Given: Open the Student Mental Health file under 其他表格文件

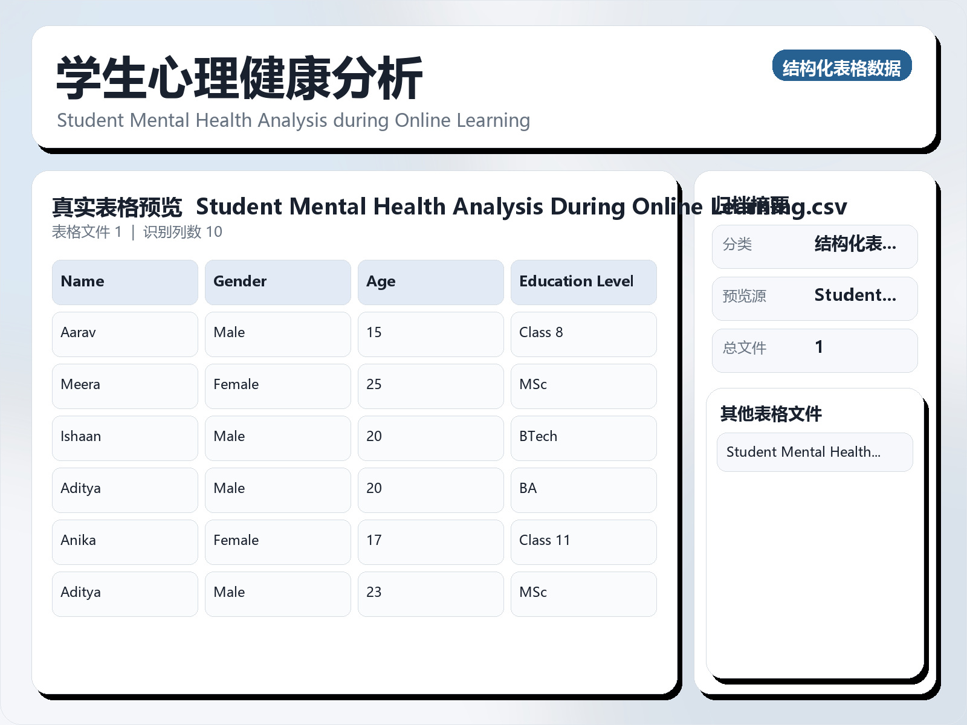Looking at the screenshot, I should (x=815, y=452).
